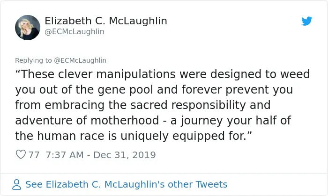
Task: Click the word "forever" in the tweet
Action: tap(201, 89)
